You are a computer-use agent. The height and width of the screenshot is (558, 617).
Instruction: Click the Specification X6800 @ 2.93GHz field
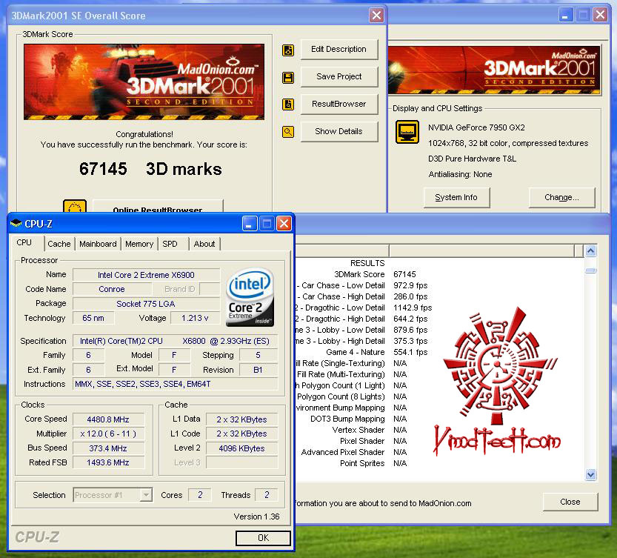pyautogui.click(x=175, y=341)
